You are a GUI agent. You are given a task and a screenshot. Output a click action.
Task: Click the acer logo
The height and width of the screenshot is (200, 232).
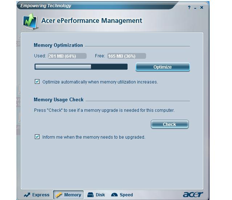[193, 194]
